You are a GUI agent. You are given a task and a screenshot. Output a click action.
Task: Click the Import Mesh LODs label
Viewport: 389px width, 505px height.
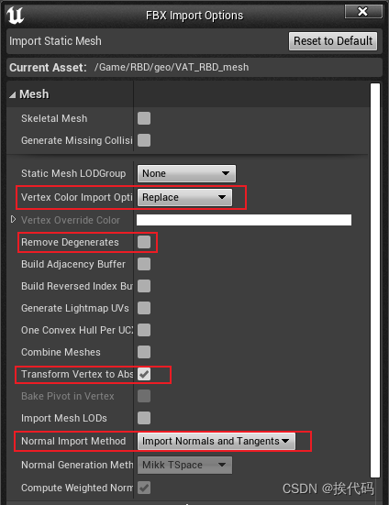tap(64, 418)
